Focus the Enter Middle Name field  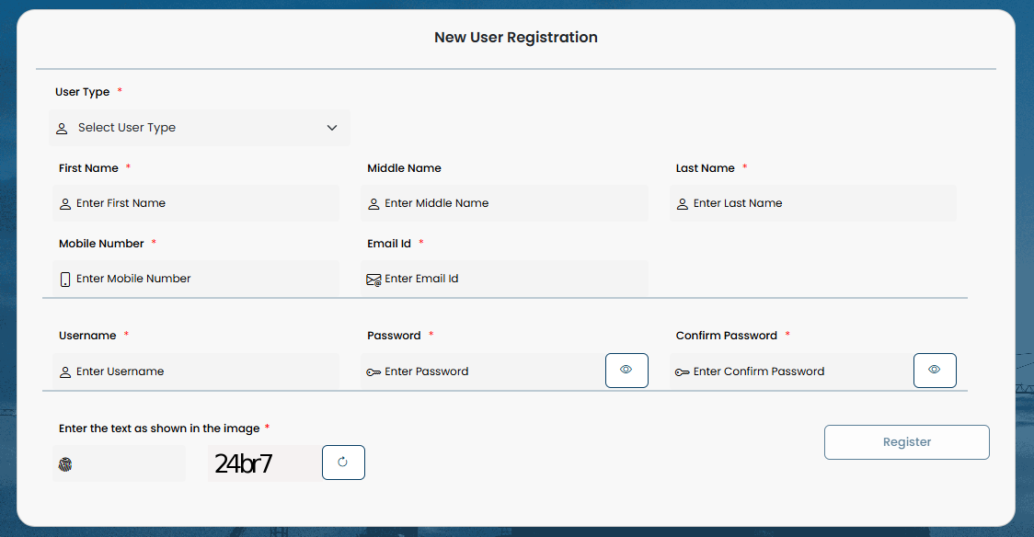[513, 203]
